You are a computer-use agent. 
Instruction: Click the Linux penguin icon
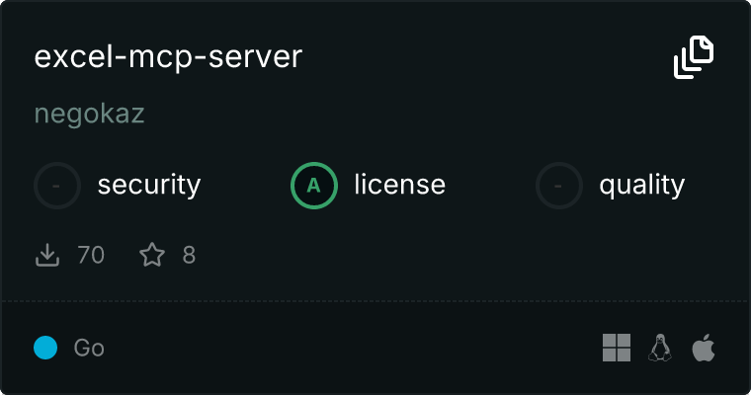660,348
